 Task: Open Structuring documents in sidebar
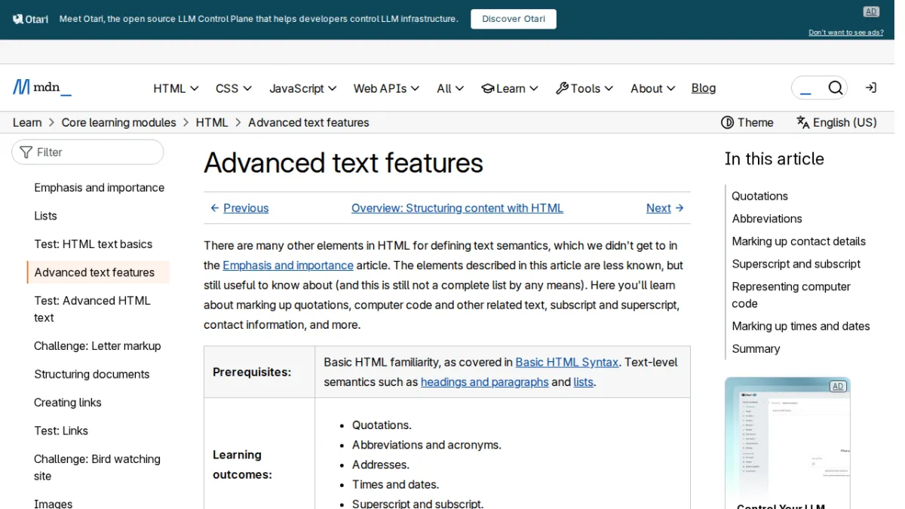pos(91,374)
